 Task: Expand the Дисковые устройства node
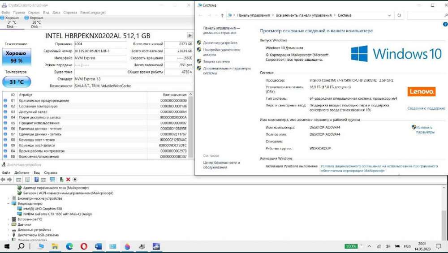click(8, 230)
